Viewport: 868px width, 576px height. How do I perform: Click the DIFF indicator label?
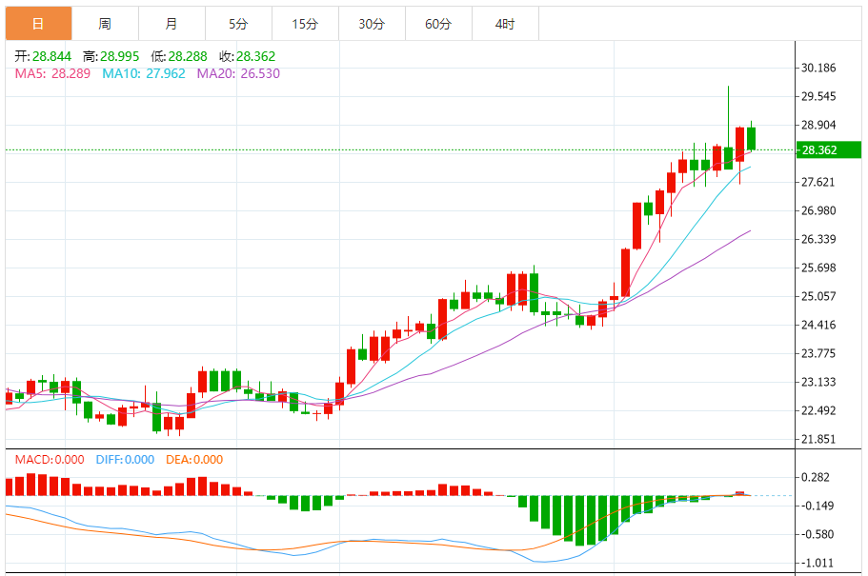pos(125,460)
